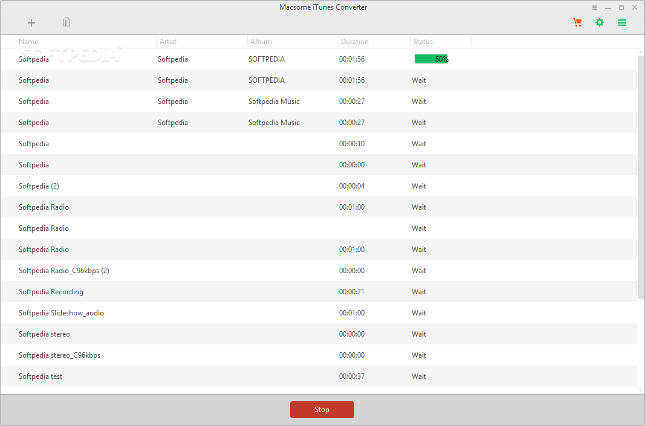
Task: Click Wait status of Softpedia test row
Action: coord(419,376)
